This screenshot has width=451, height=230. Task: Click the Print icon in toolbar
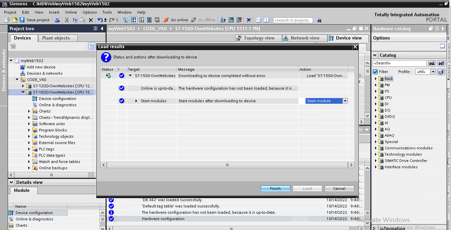pos(57,20)
